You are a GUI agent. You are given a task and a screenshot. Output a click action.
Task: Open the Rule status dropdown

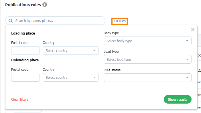pos(147,78)
